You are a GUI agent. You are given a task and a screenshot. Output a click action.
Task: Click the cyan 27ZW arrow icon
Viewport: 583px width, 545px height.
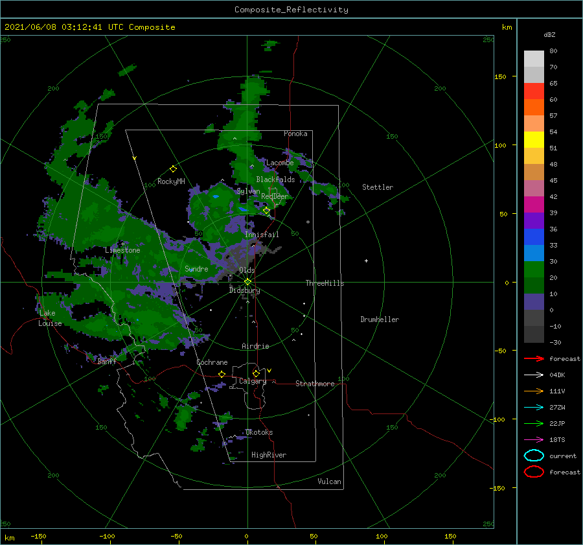[x=534, y=408]
